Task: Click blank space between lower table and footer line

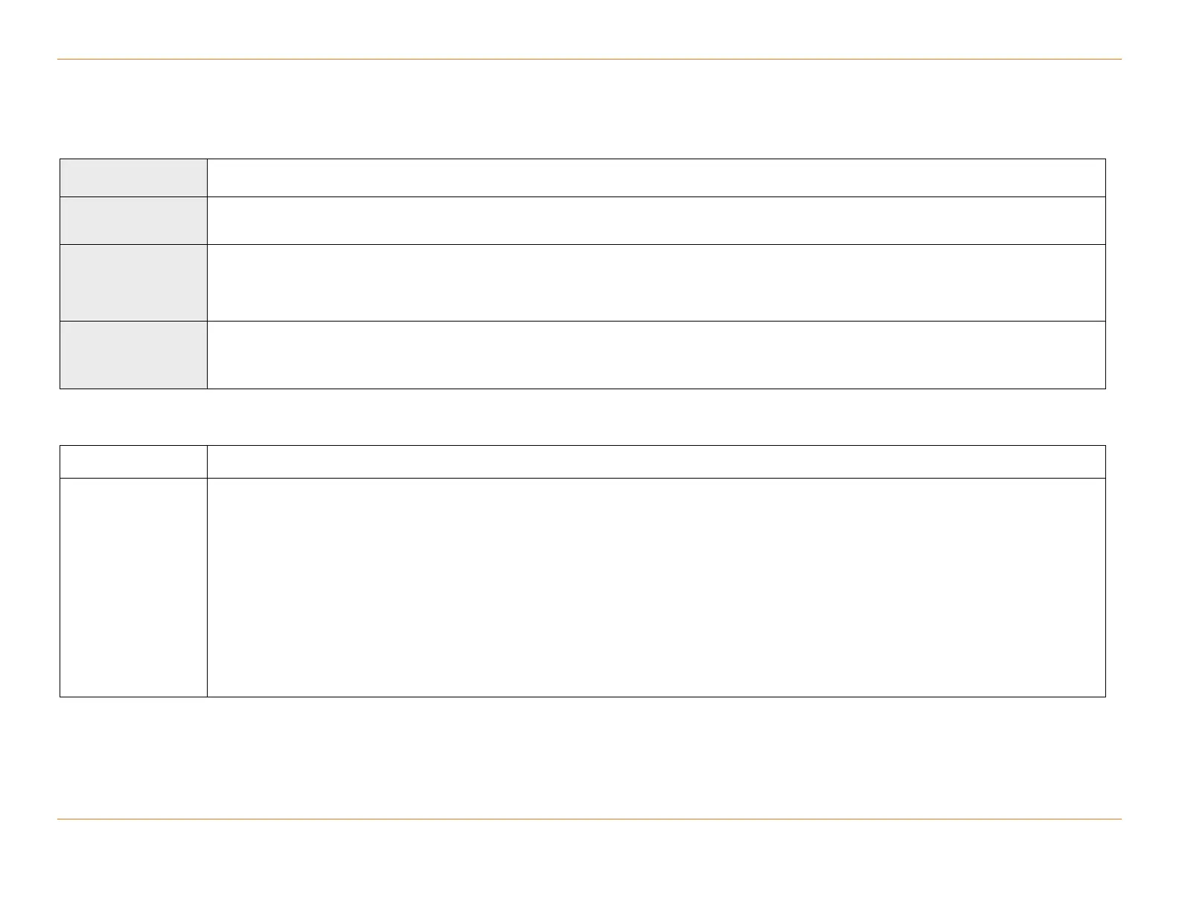Action: (x=589, y=758)
